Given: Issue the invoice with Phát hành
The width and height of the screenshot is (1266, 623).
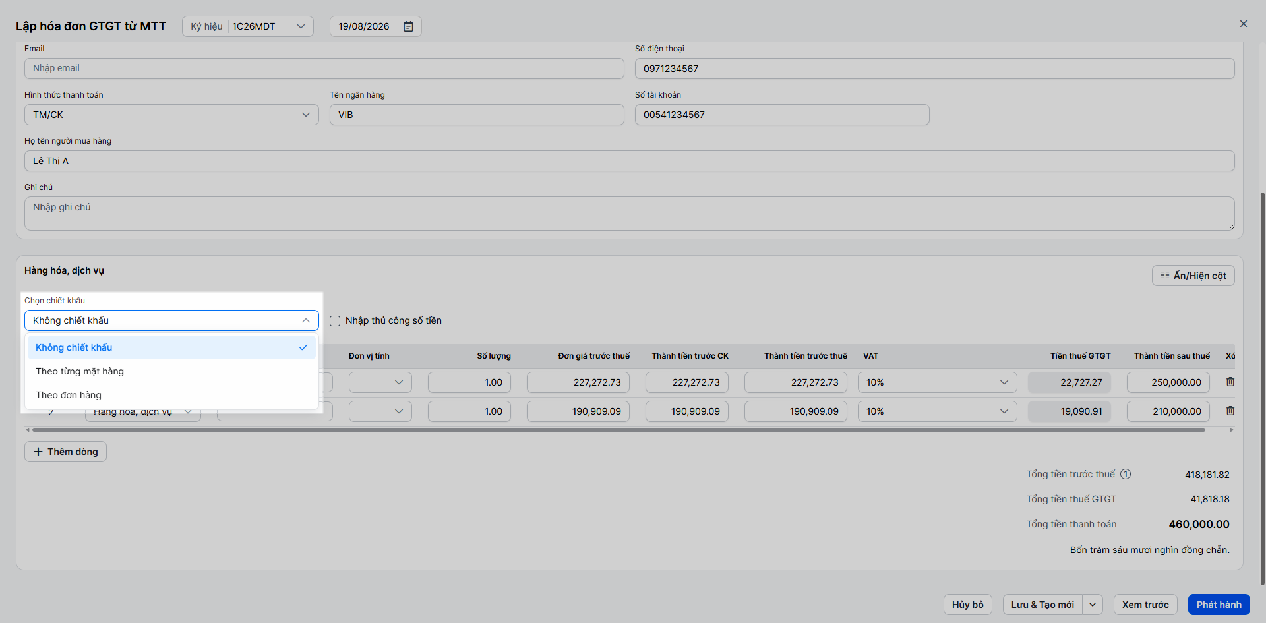Looking at the screenshot, I should tap(1219, 605).
